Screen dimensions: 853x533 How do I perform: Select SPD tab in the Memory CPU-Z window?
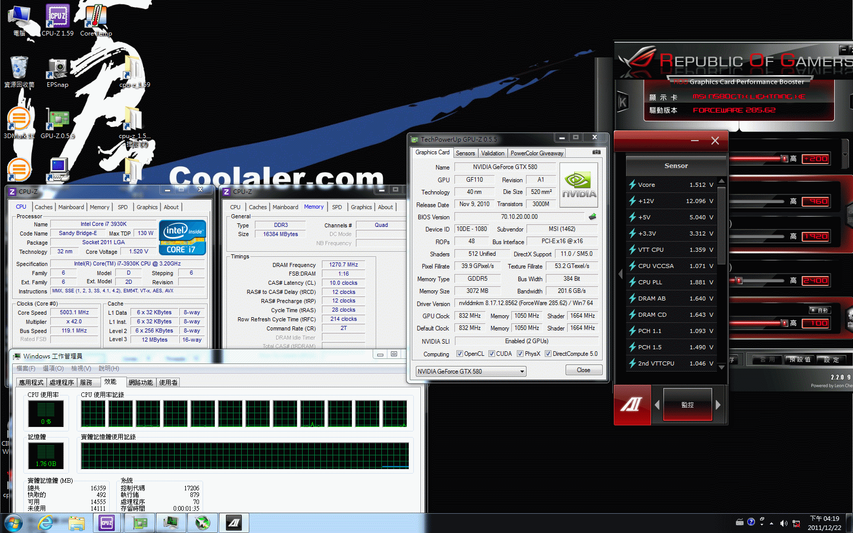click(x=337, y=207)
